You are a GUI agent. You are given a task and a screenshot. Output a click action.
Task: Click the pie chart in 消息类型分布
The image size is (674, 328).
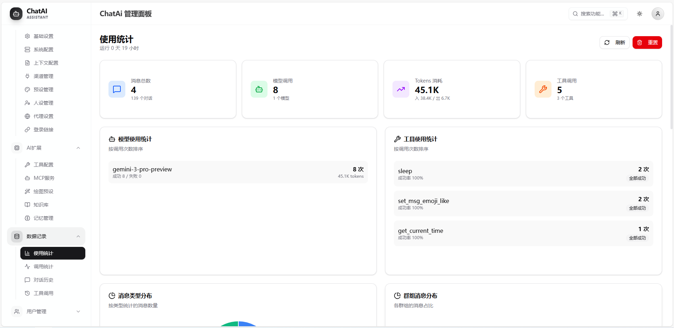click(238, 324)
